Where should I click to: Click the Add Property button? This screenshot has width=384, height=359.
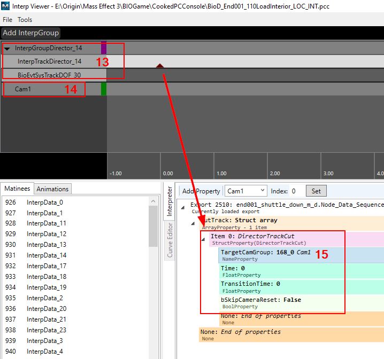click(x=201, y=191)
